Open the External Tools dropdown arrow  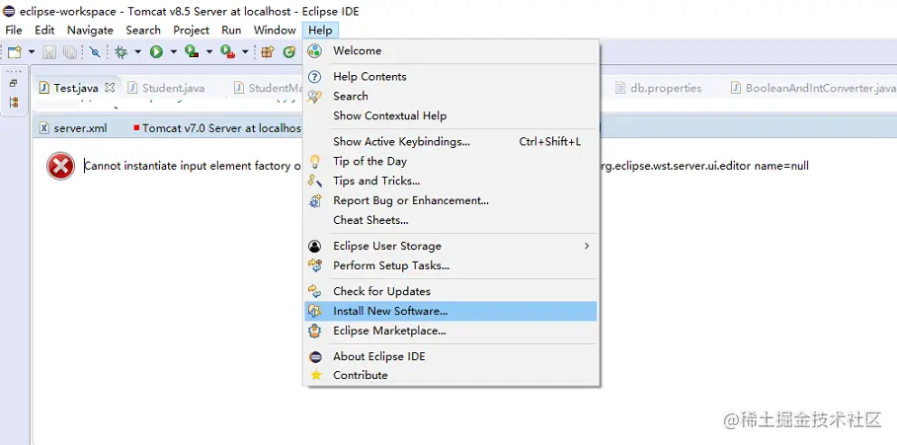[245, 52]
